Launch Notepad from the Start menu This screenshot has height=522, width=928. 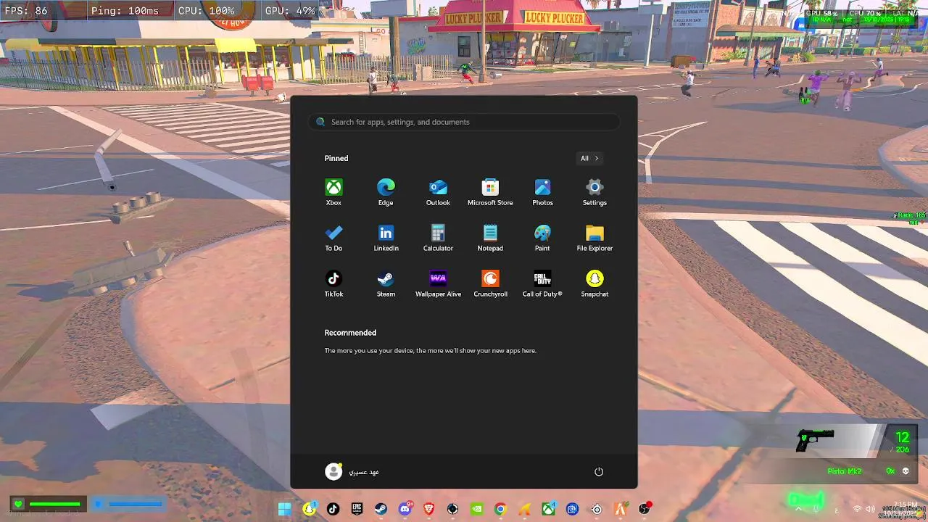click(490, 238)
